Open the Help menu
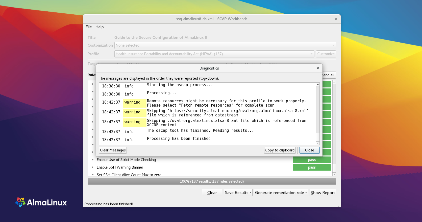This screenshot has width=422, height=222. (x=100, y=27)
